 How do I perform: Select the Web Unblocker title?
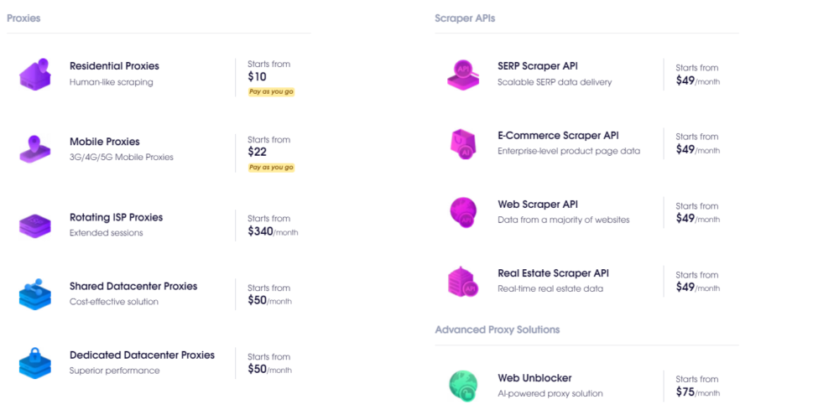point(534,378)
